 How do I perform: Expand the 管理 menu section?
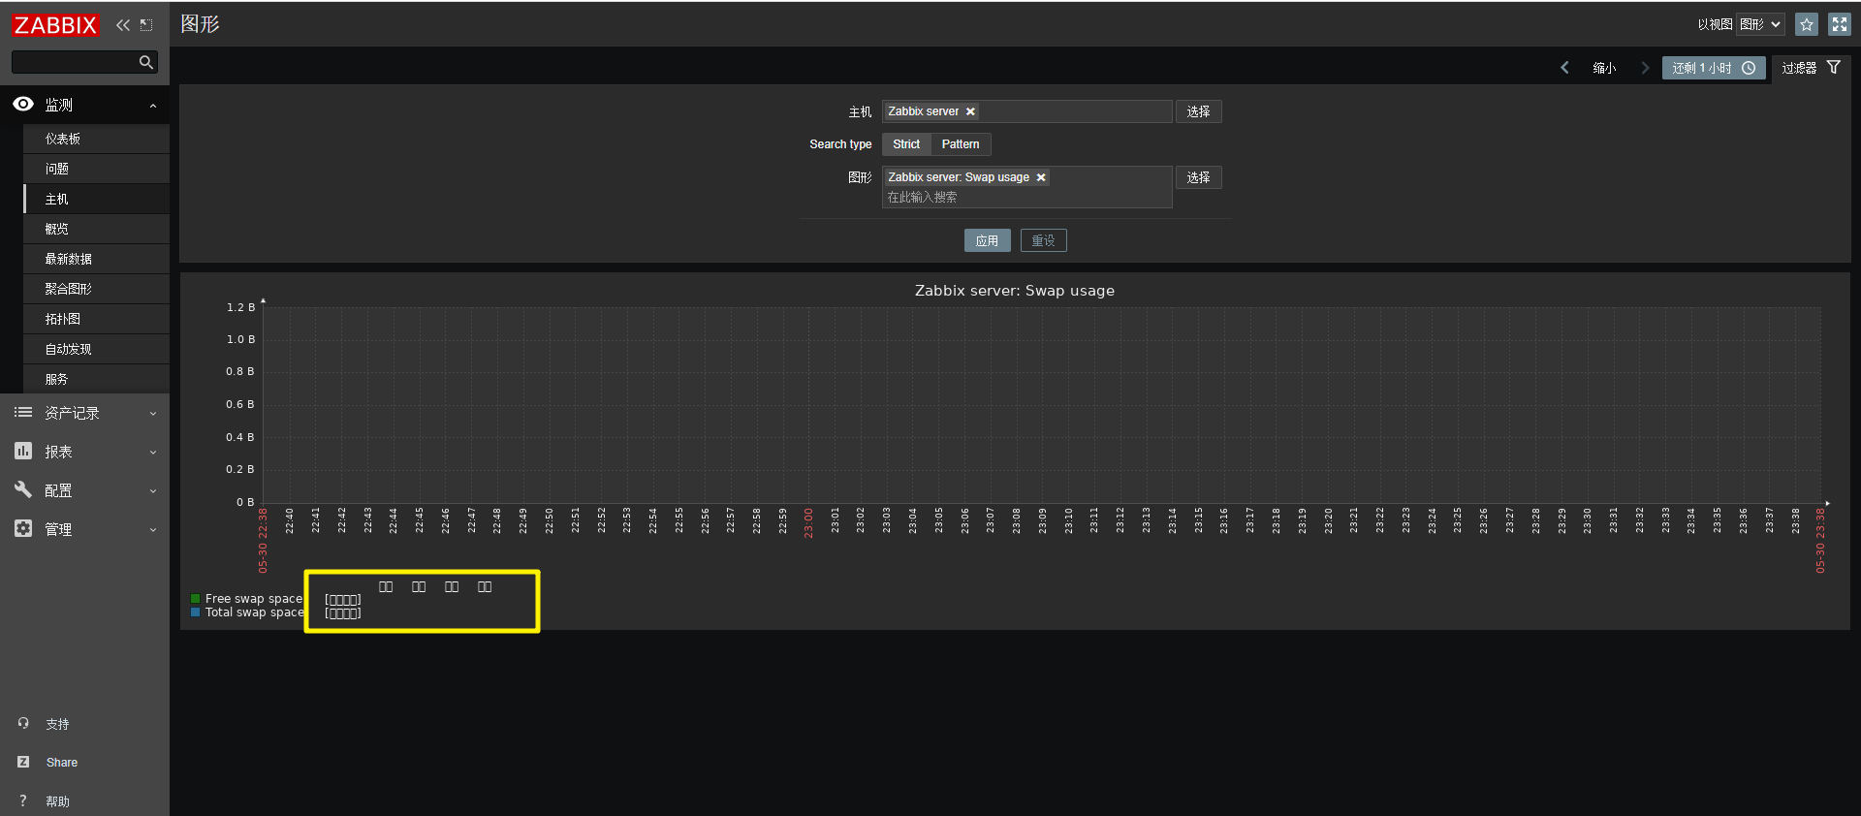[x=153, y=530]
